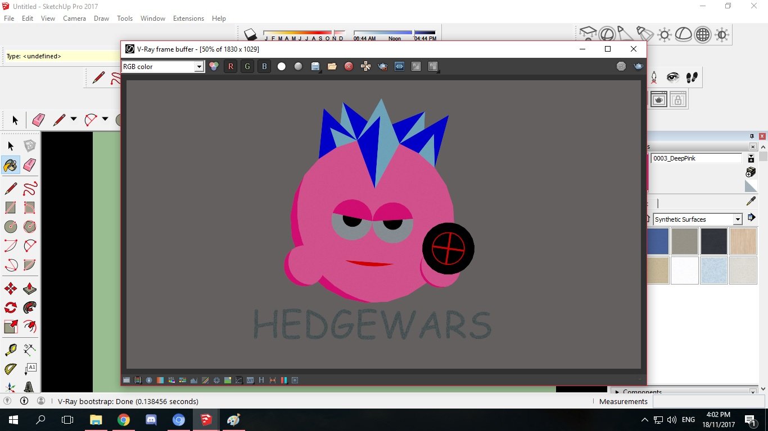Show hidden system tray icons
The width and height of the screenshot is (768, 431).
tap(645, 420)
